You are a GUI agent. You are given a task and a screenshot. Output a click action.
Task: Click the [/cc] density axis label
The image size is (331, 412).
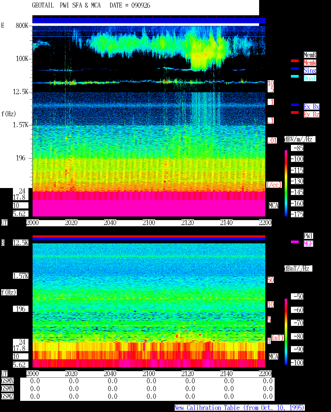[274, 185]
